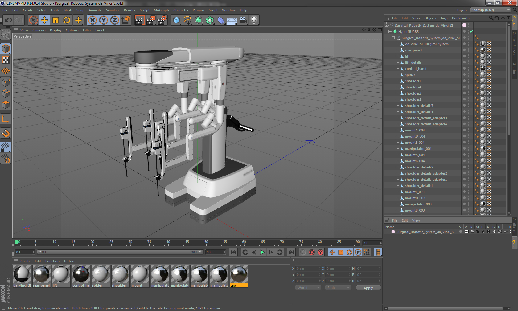
Task: Add a Cube primitive object
Action: coord(176,20)
